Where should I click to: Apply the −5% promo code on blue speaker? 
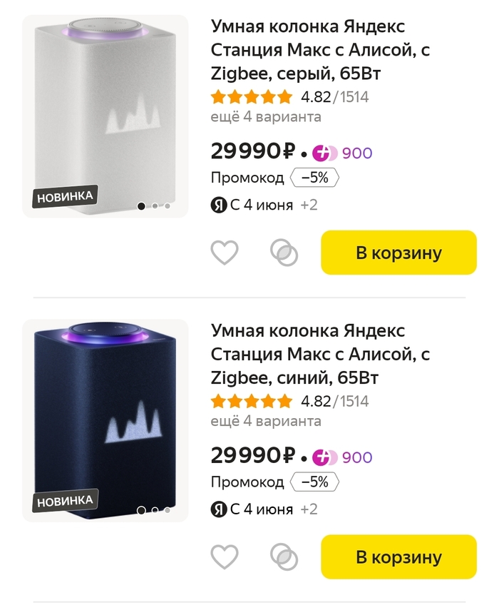[x=314, y=482]
